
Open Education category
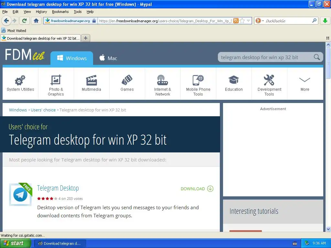234,84
